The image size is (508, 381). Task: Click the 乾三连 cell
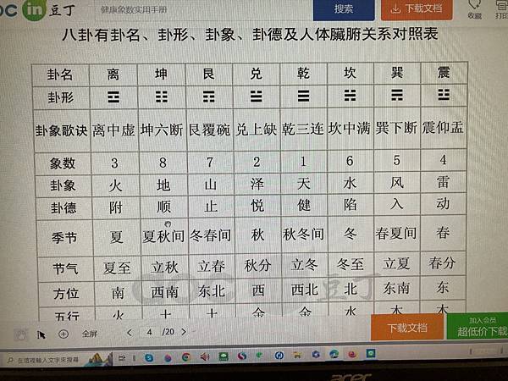click(303, 129)
